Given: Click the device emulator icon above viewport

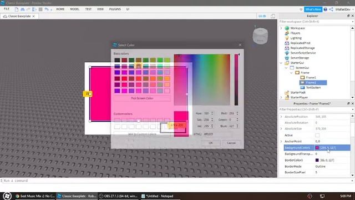Looking at the screenshot, I should 273,16.
